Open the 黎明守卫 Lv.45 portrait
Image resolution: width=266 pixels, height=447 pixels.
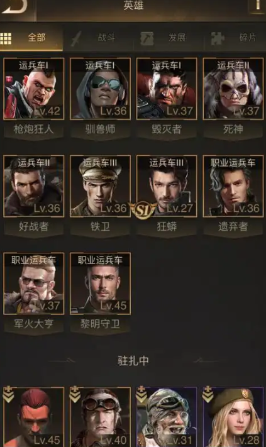100,284
